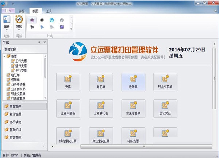The width and height of the screenshot is (219, 158).
Task: Collapse the 支票 tree node arrow
Action: point(4,57)
